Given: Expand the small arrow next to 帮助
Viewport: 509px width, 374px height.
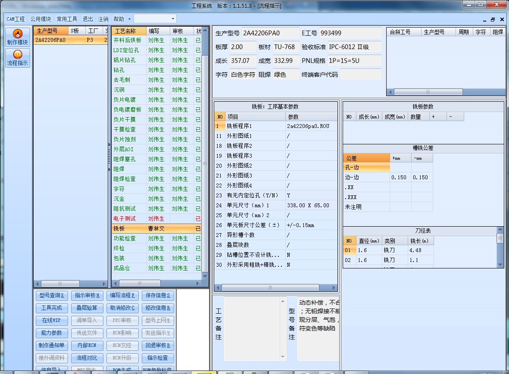Looking at the screenshot, I should pos(130,19).
